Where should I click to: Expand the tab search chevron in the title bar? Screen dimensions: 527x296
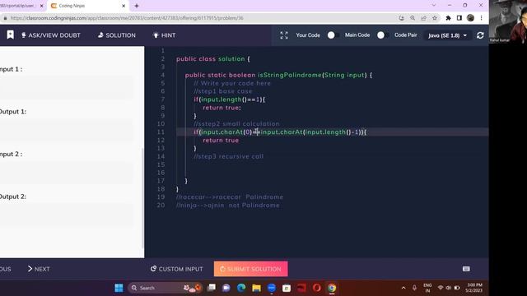[434, 6]
